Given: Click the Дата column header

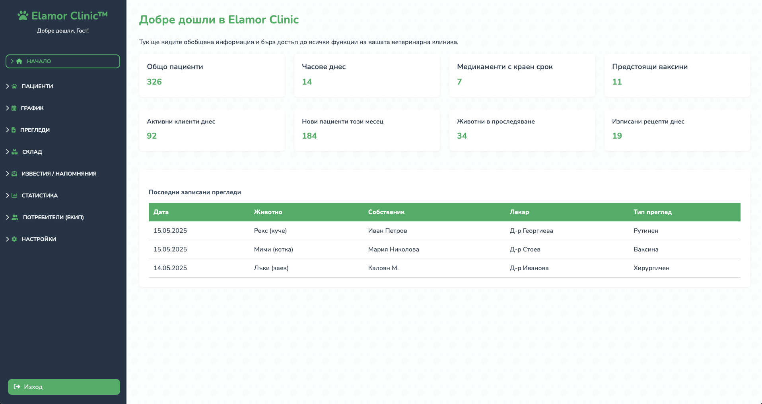Looking at the screenshot, I should (161, 212).
